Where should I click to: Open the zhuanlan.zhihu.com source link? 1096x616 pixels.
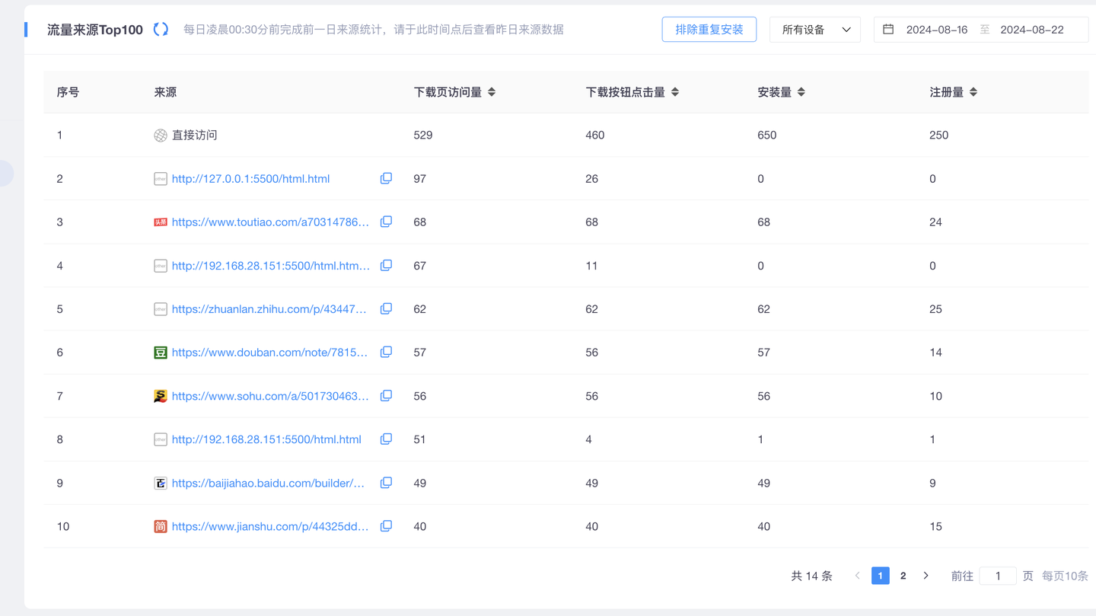269,309
